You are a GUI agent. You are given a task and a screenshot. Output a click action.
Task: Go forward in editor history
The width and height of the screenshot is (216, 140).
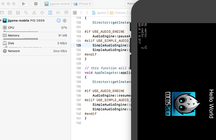87,12
